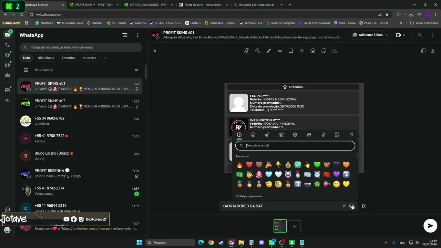The image size is (441, 248).
Task: Download the image with the download icon
Action: [433, 51]
